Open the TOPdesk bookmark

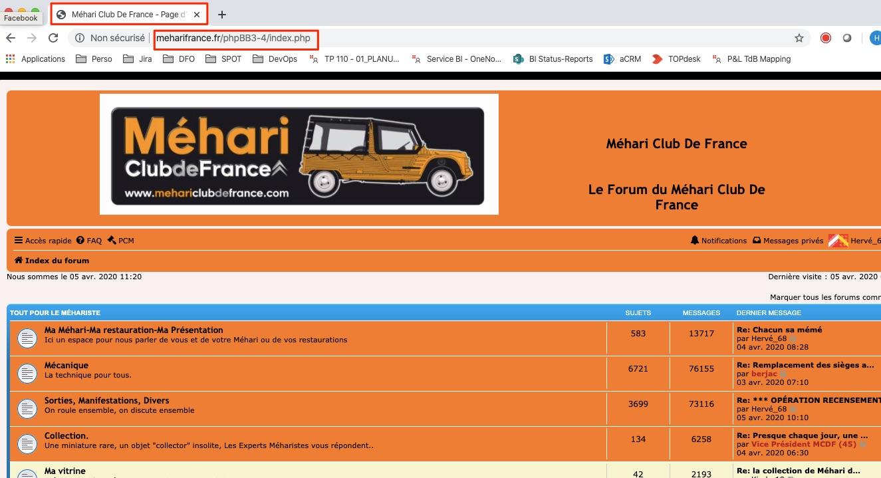tap(676, 59)
